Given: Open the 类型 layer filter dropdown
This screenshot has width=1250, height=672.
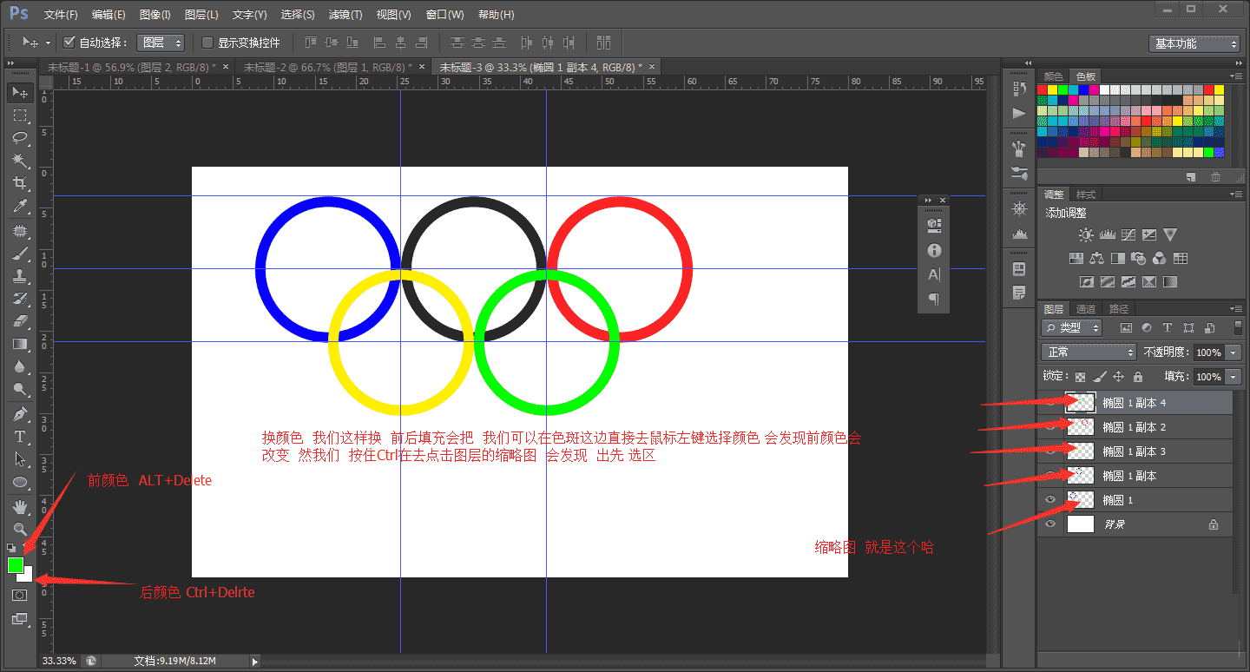Looking at the screenshot, I should [x=1070, y=327].
